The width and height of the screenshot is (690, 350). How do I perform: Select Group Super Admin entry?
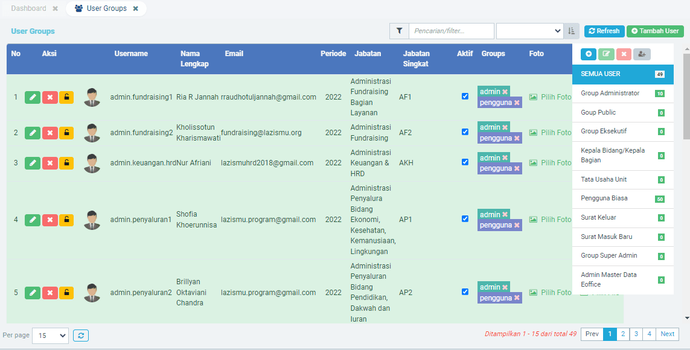point(622,256)
